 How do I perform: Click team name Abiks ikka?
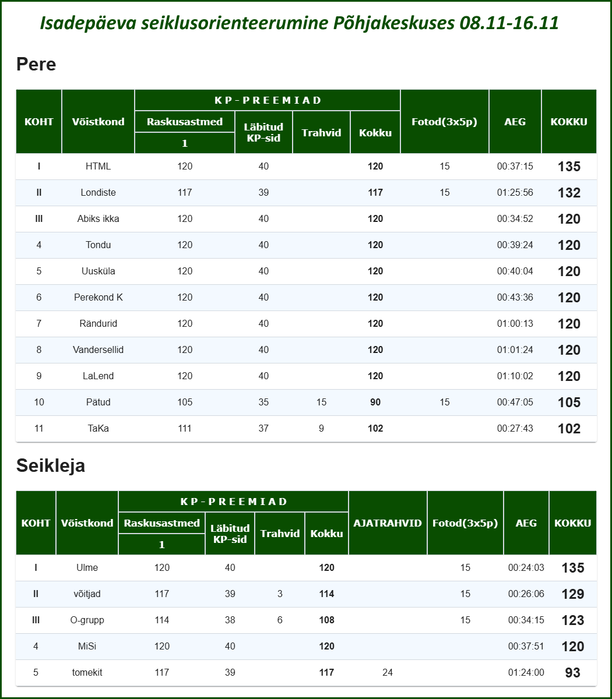point(98,219)
